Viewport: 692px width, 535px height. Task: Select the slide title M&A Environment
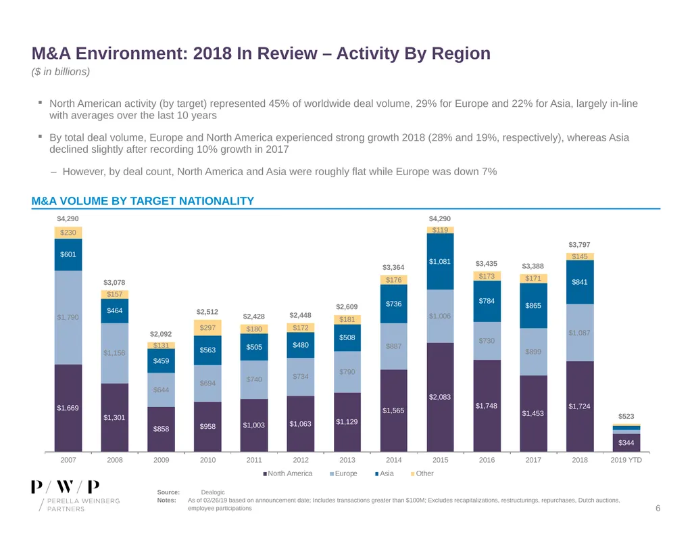pos(261,53)
